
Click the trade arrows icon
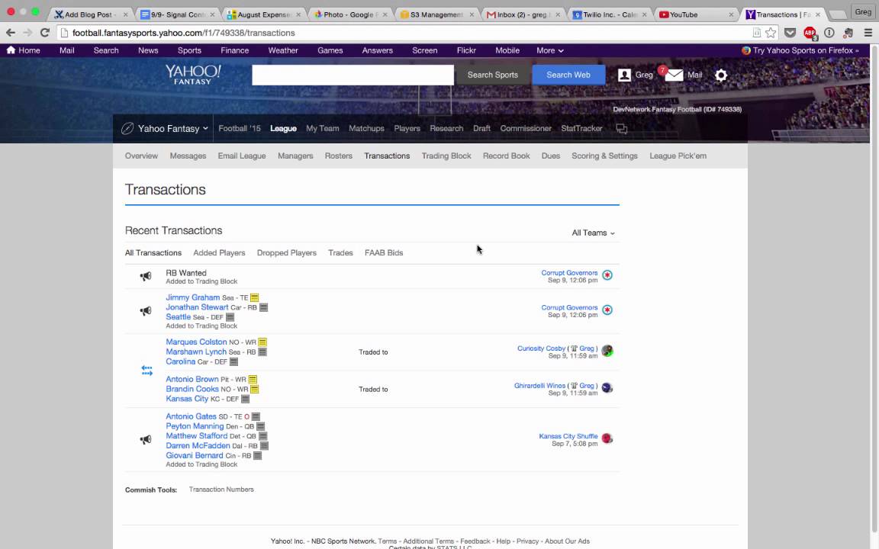click(146, 371)
